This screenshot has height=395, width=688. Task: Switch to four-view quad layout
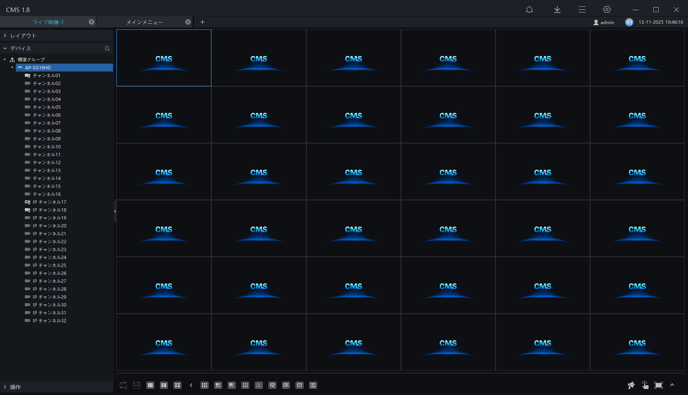pos(177,385)
